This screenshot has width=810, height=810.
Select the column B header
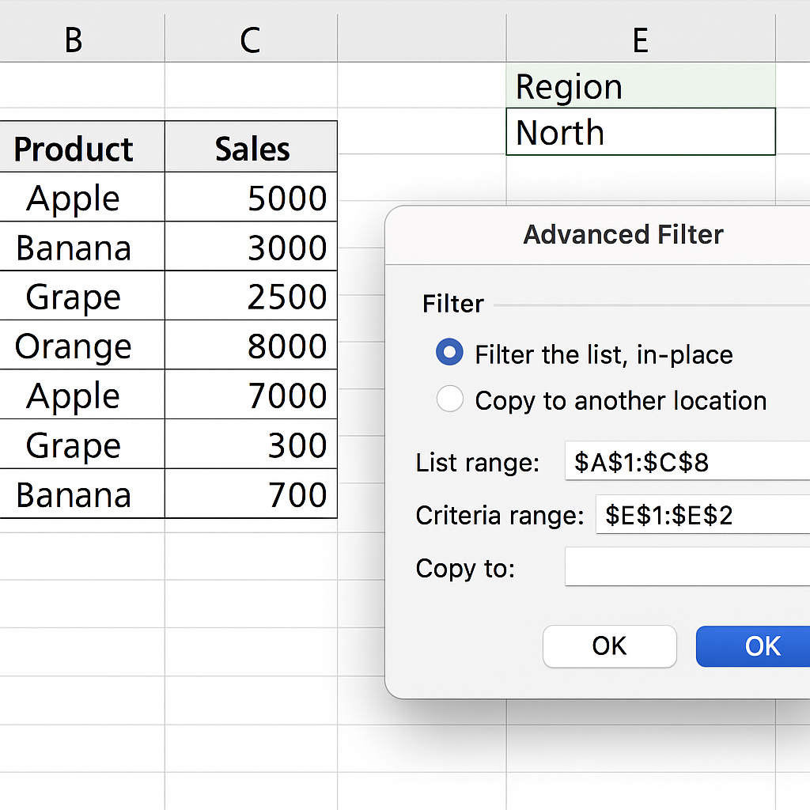point(74,39)
